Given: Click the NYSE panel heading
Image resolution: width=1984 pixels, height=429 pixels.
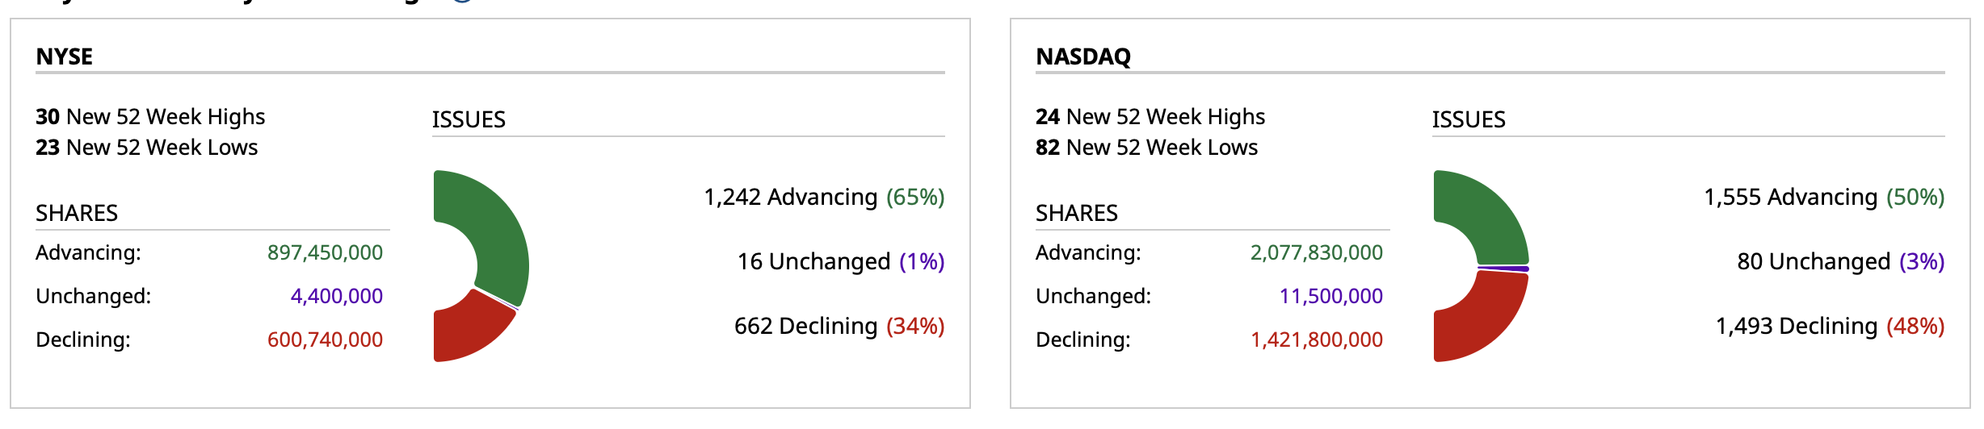Looking at the screenshot, I should 65,56.
